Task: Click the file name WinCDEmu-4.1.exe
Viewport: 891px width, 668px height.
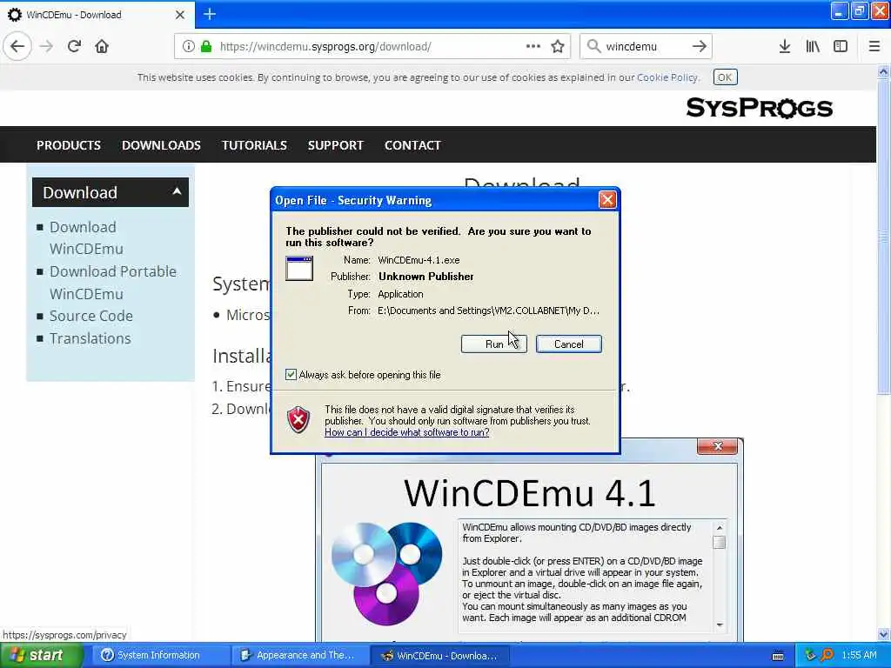Action: [x=419, y=260]
